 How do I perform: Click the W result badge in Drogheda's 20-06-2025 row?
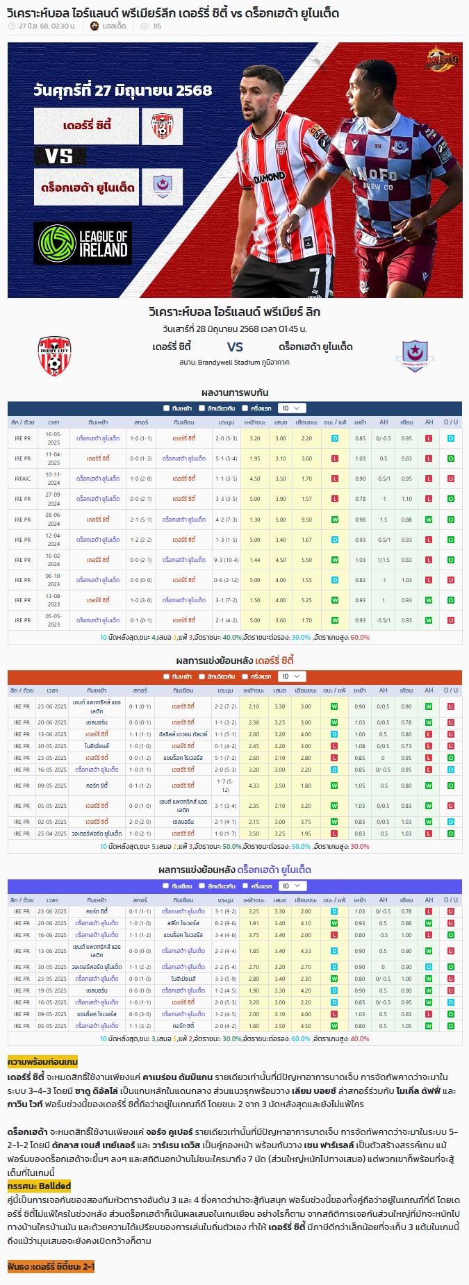(x=334, y=923)
